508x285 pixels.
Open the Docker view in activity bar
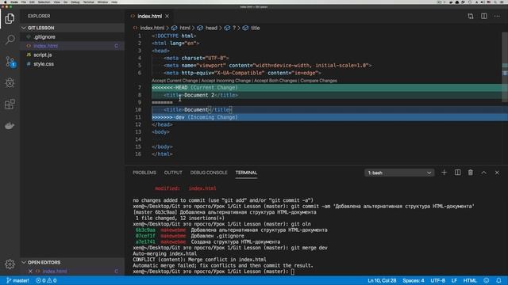point(10,126)
